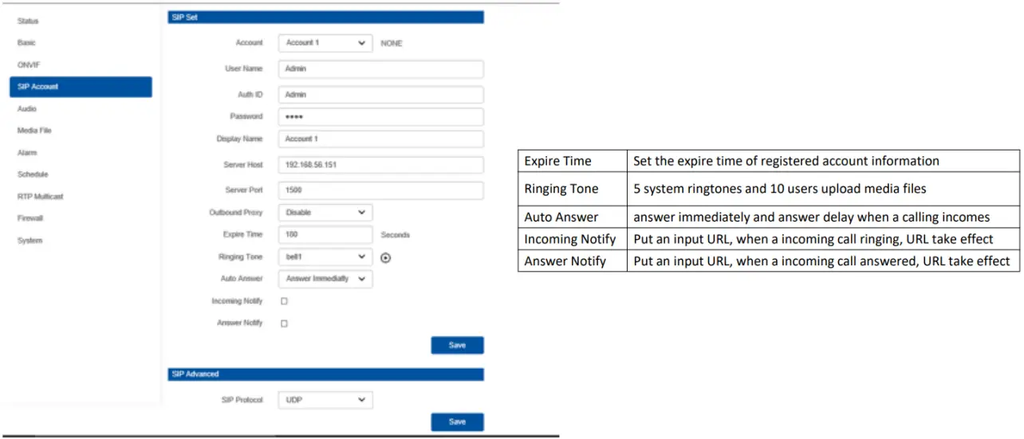Enable the Incoming Notify checkbox

[284, 301]
